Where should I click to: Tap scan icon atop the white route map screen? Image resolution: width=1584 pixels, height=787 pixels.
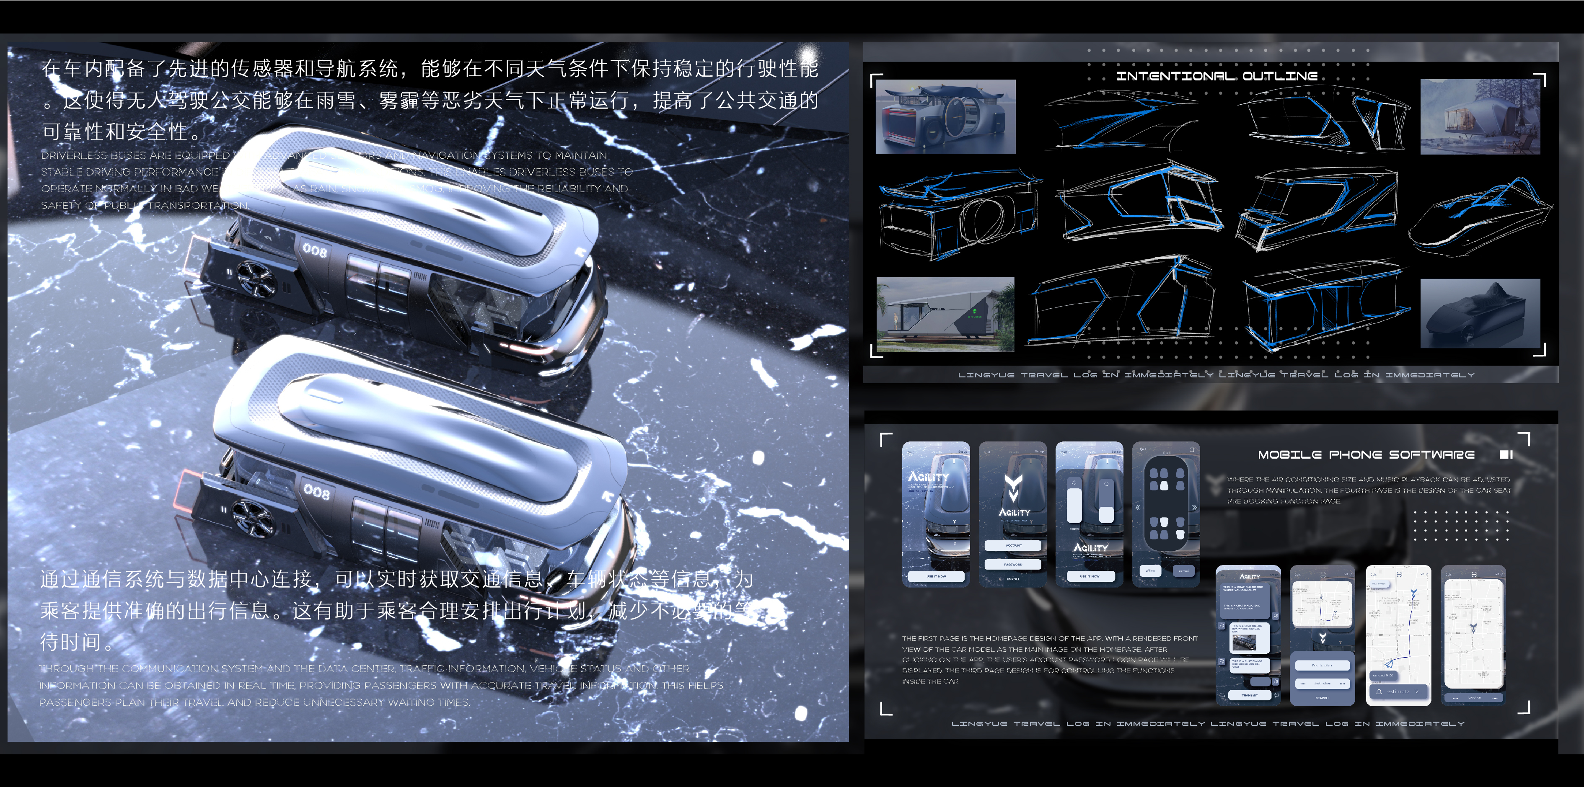pyautogui.click(x=1400, y=575)
